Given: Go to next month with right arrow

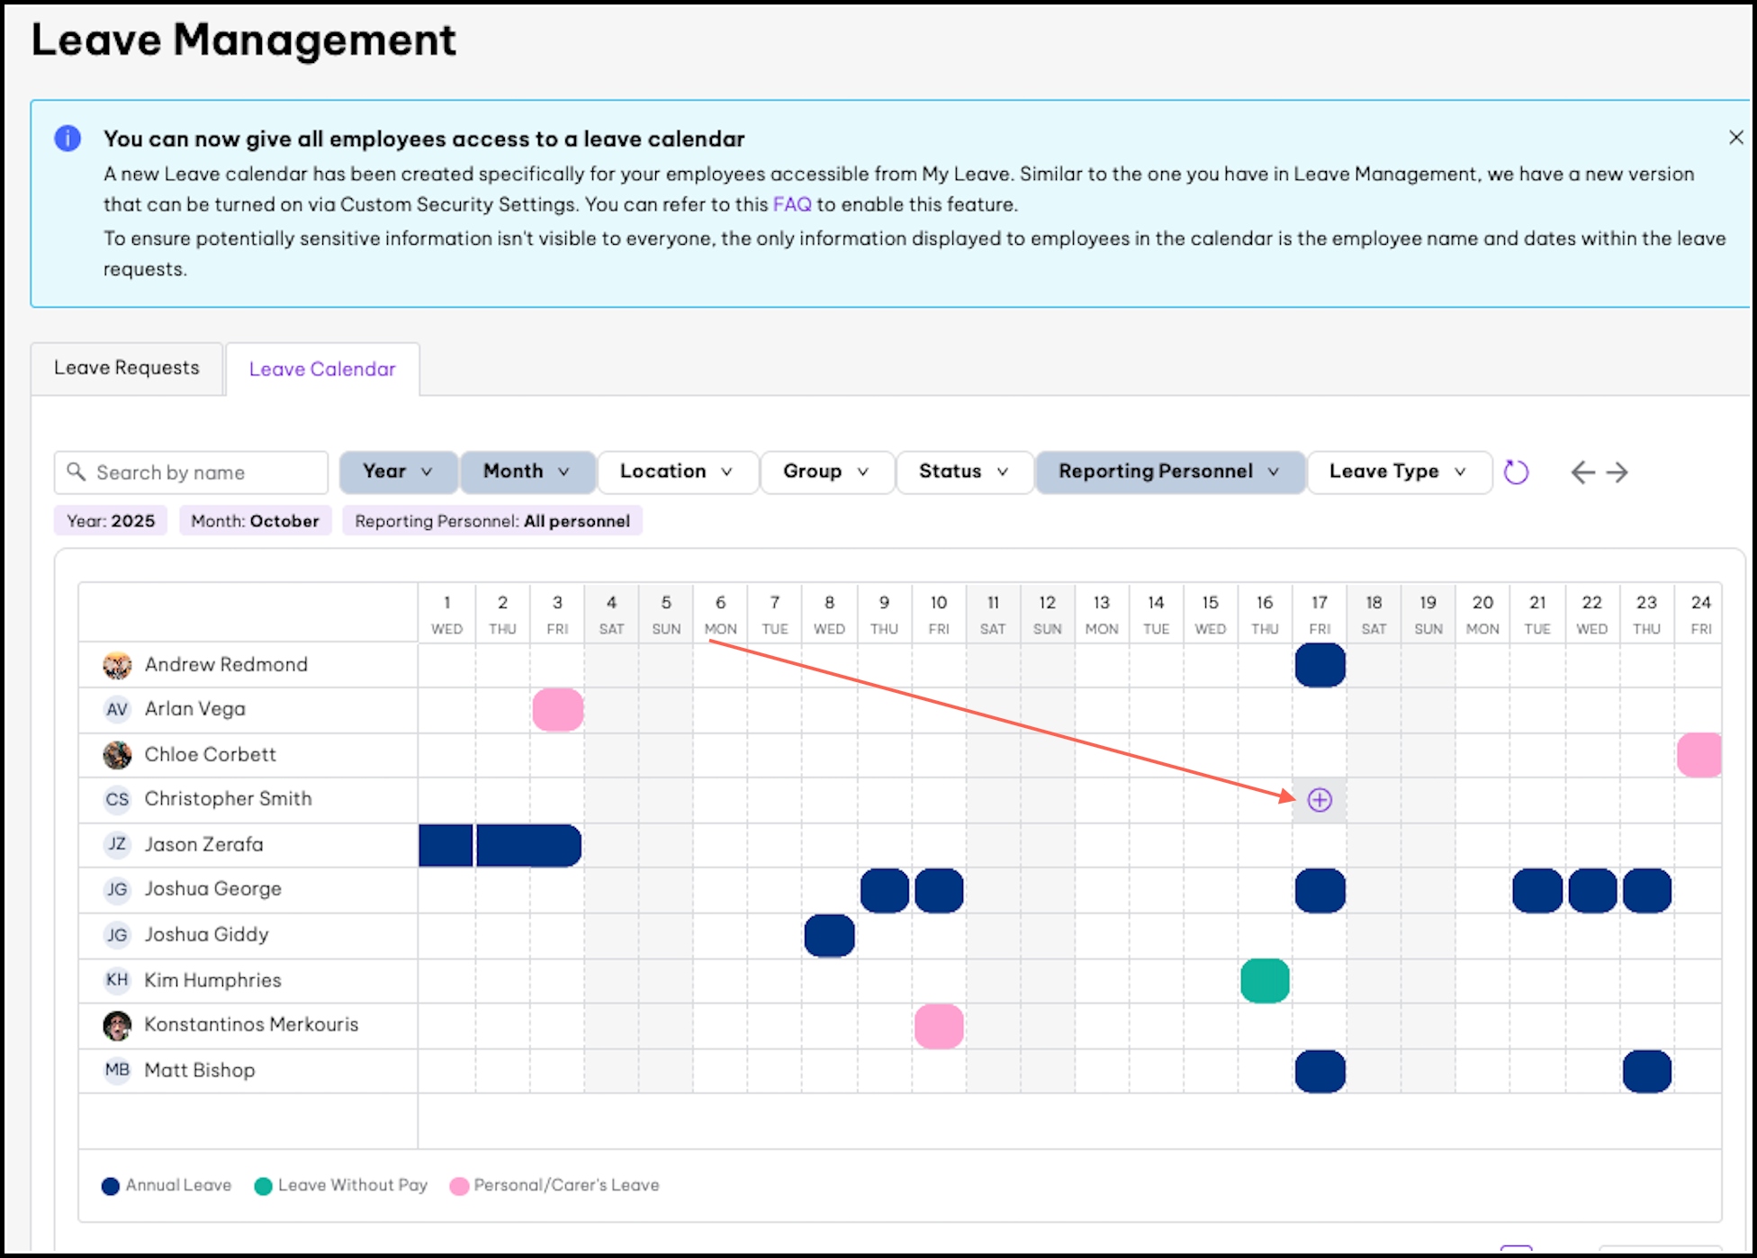Looking at the screenshot, I should (x=1617, y=472).
